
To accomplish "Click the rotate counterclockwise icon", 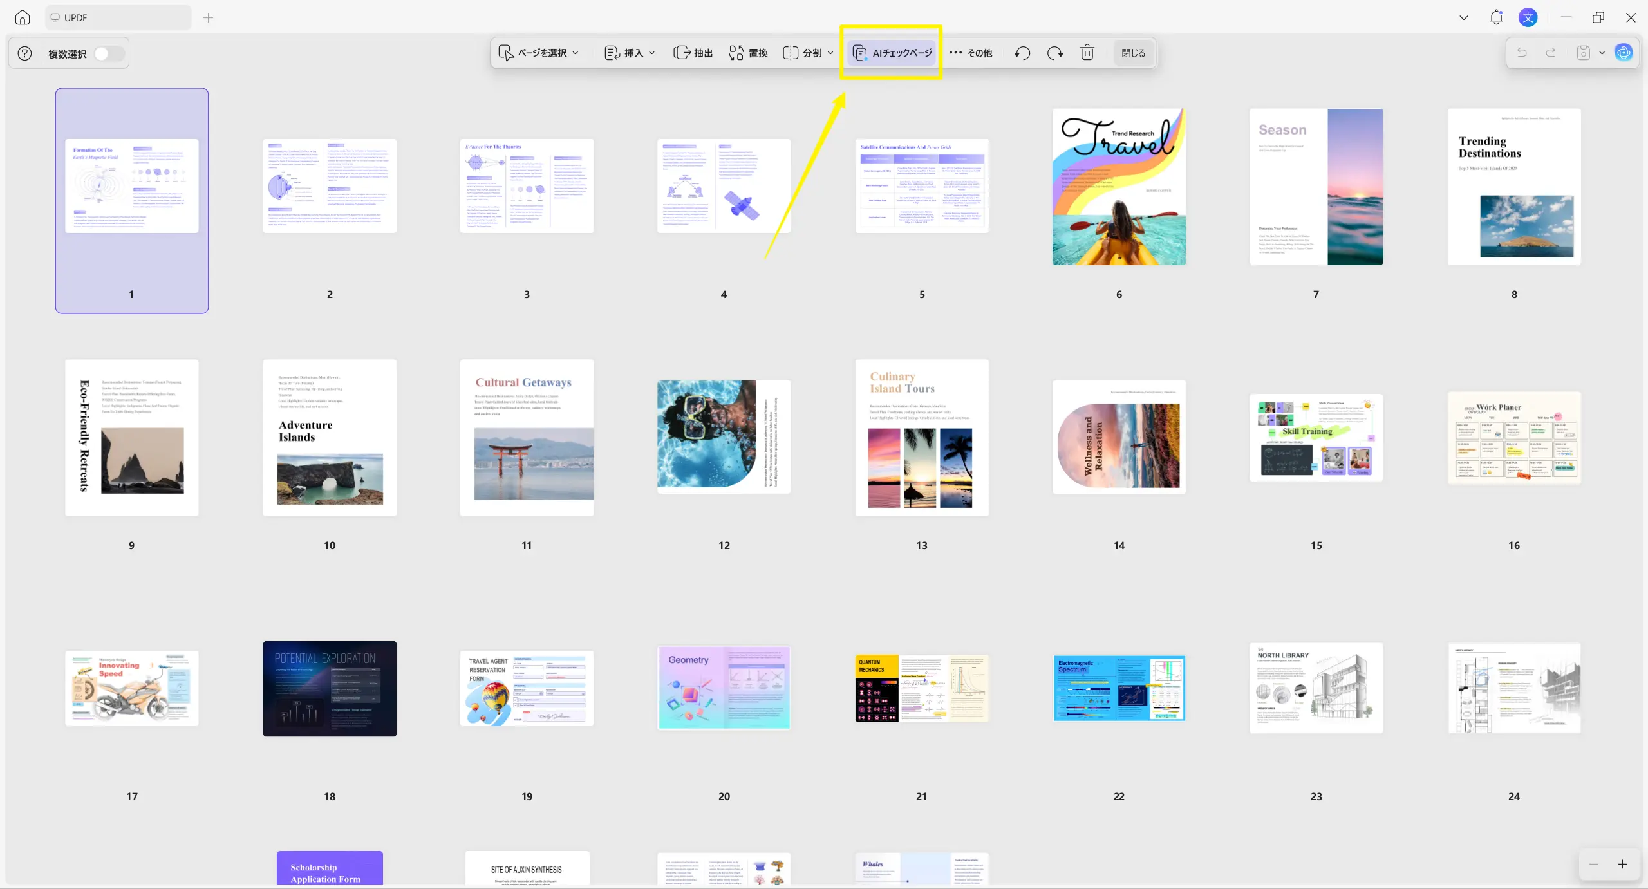I will [x=1022, y=53].
